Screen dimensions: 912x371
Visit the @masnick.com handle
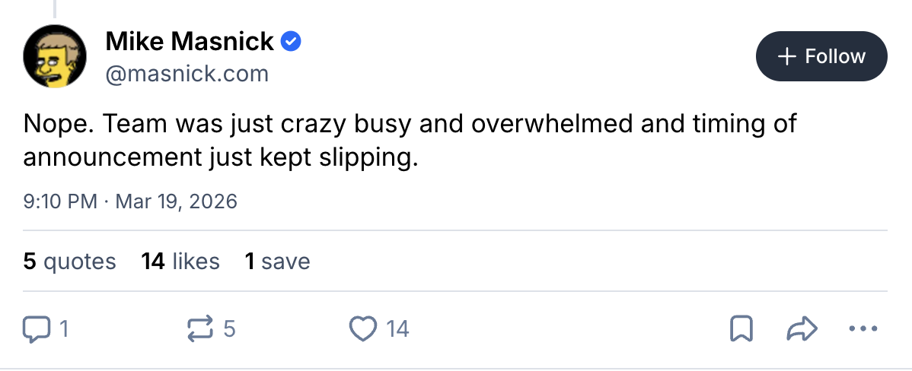click(x=187, y=74)
